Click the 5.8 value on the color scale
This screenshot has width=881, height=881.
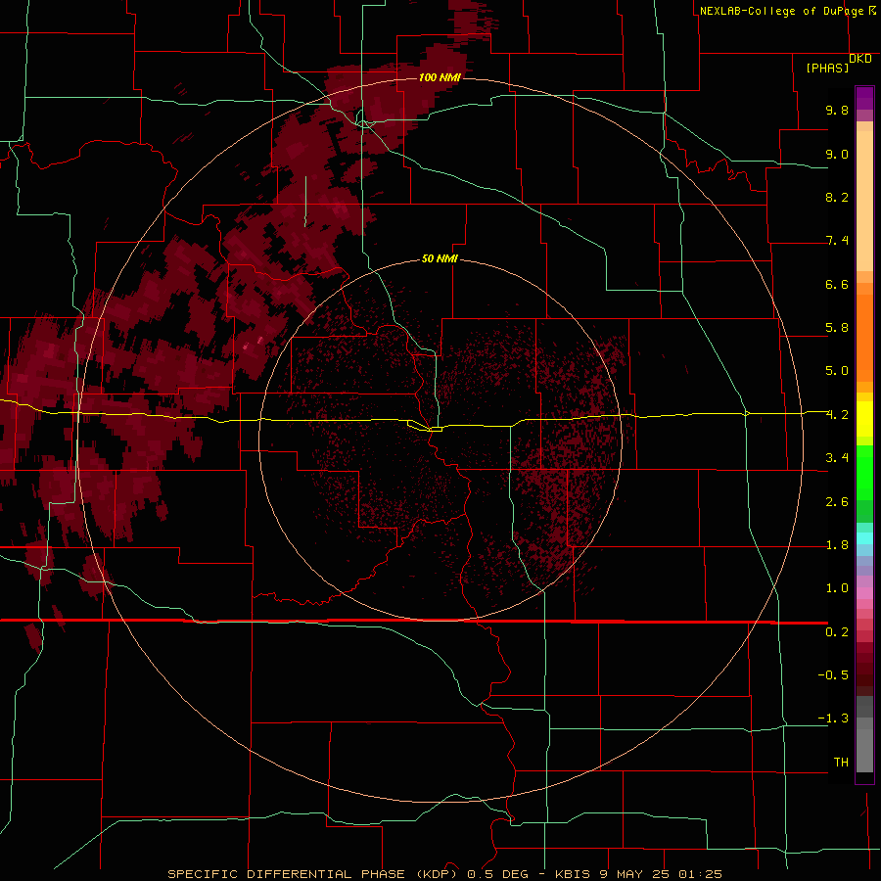(837, 328)
